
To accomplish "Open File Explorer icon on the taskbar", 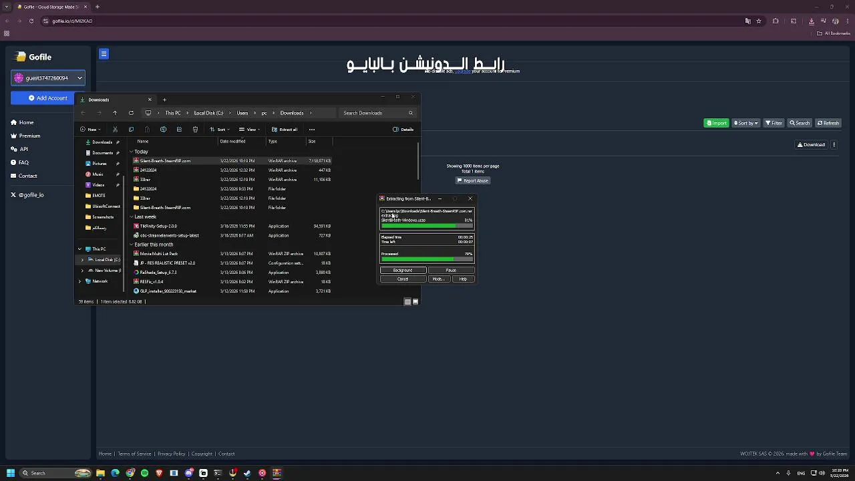I will [x=100, y=473].
